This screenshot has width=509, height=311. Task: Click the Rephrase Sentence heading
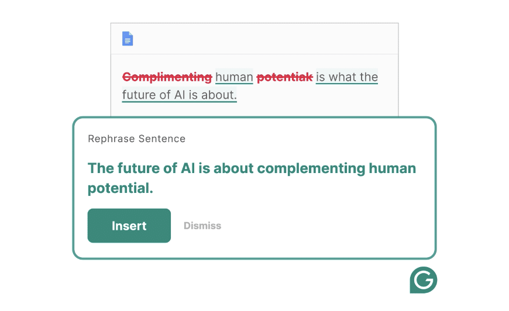137,139
